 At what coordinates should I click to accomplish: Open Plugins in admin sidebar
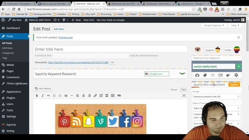pyautogui.click(x=11, y=98)
